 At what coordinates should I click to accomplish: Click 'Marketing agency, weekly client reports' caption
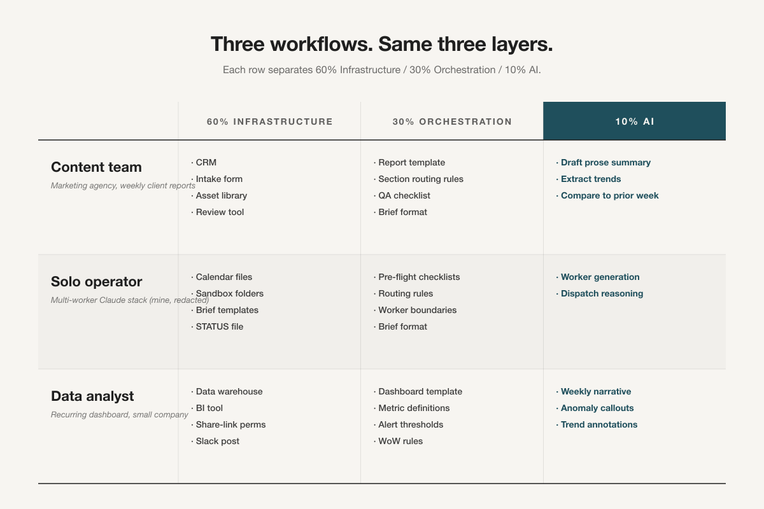[123, 186]
